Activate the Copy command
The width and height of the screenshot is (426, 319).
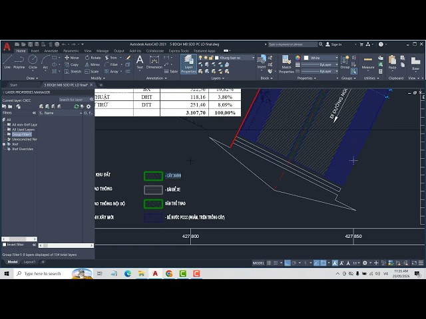coord(71,64)
